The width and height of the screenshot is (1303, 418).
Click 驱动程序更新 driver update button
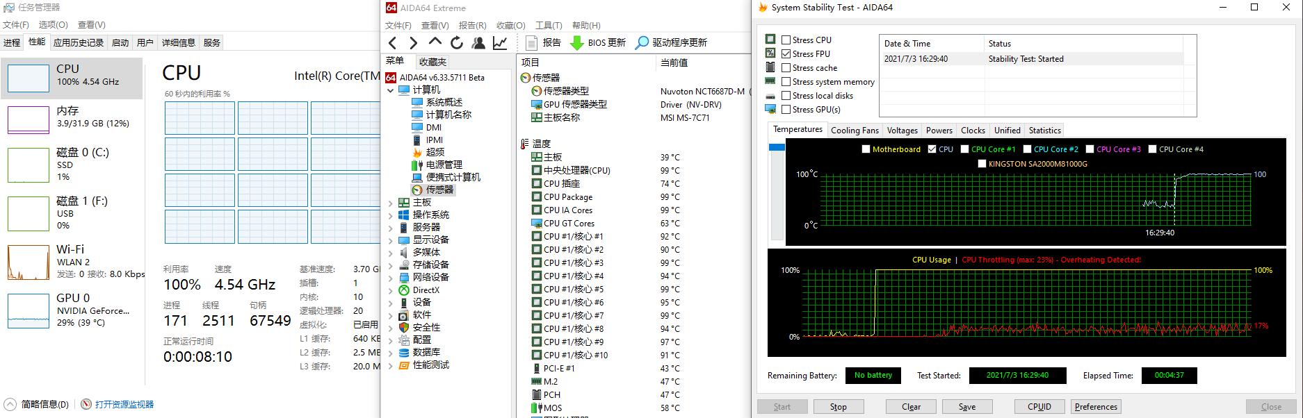pyautogui.click(x=672, y=43)
